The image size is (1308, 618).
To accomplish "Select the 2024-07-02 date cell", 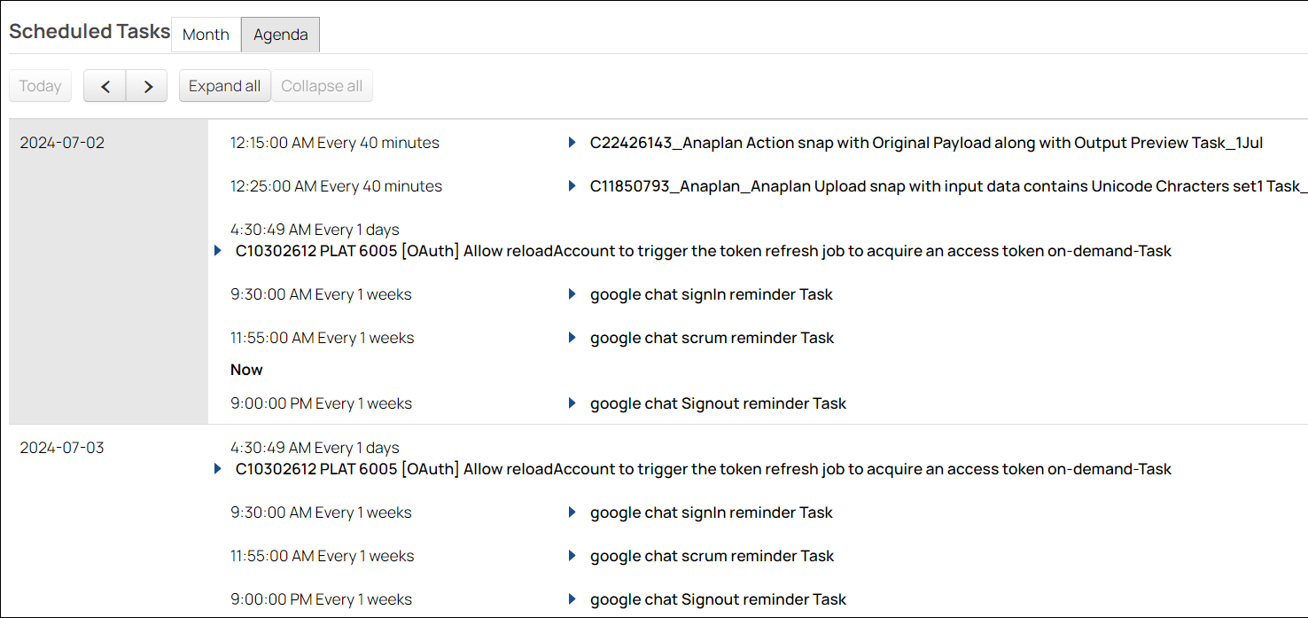I will coord(62,142).
